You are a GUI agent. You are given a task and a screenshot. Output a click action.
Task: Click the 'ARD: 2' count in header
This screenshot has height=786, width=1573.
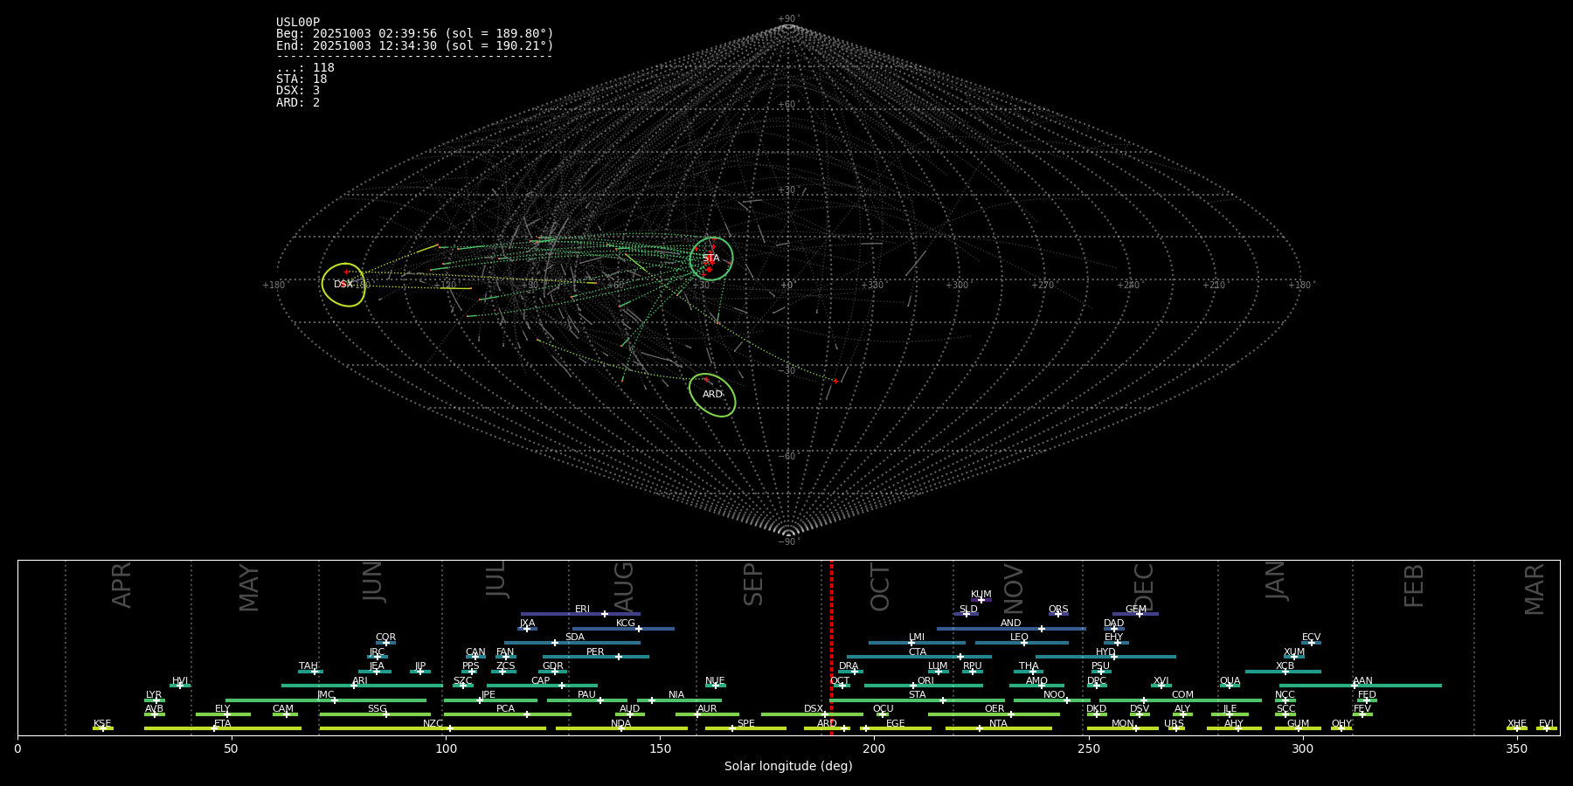[298, 103]
